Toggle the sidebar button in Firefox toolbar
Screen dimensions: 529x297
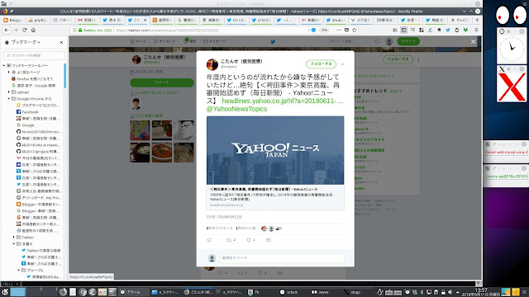[x=404, y=30]
